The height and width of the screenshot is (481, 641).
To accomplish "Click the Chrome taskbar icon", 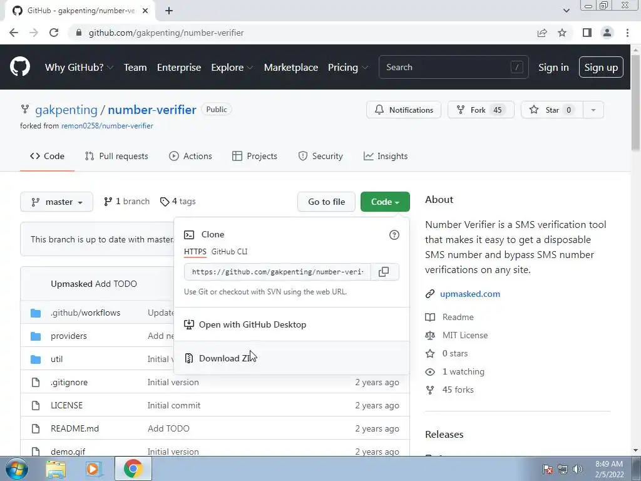I will point(133,468).
